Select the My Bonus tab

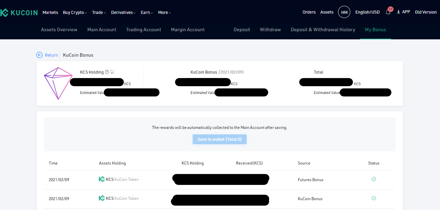[x=375, y=30]
